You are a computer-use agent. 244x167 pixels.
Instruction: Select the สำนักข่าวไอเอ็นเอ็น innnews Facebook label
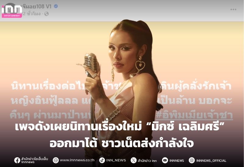tap(34, 160)
